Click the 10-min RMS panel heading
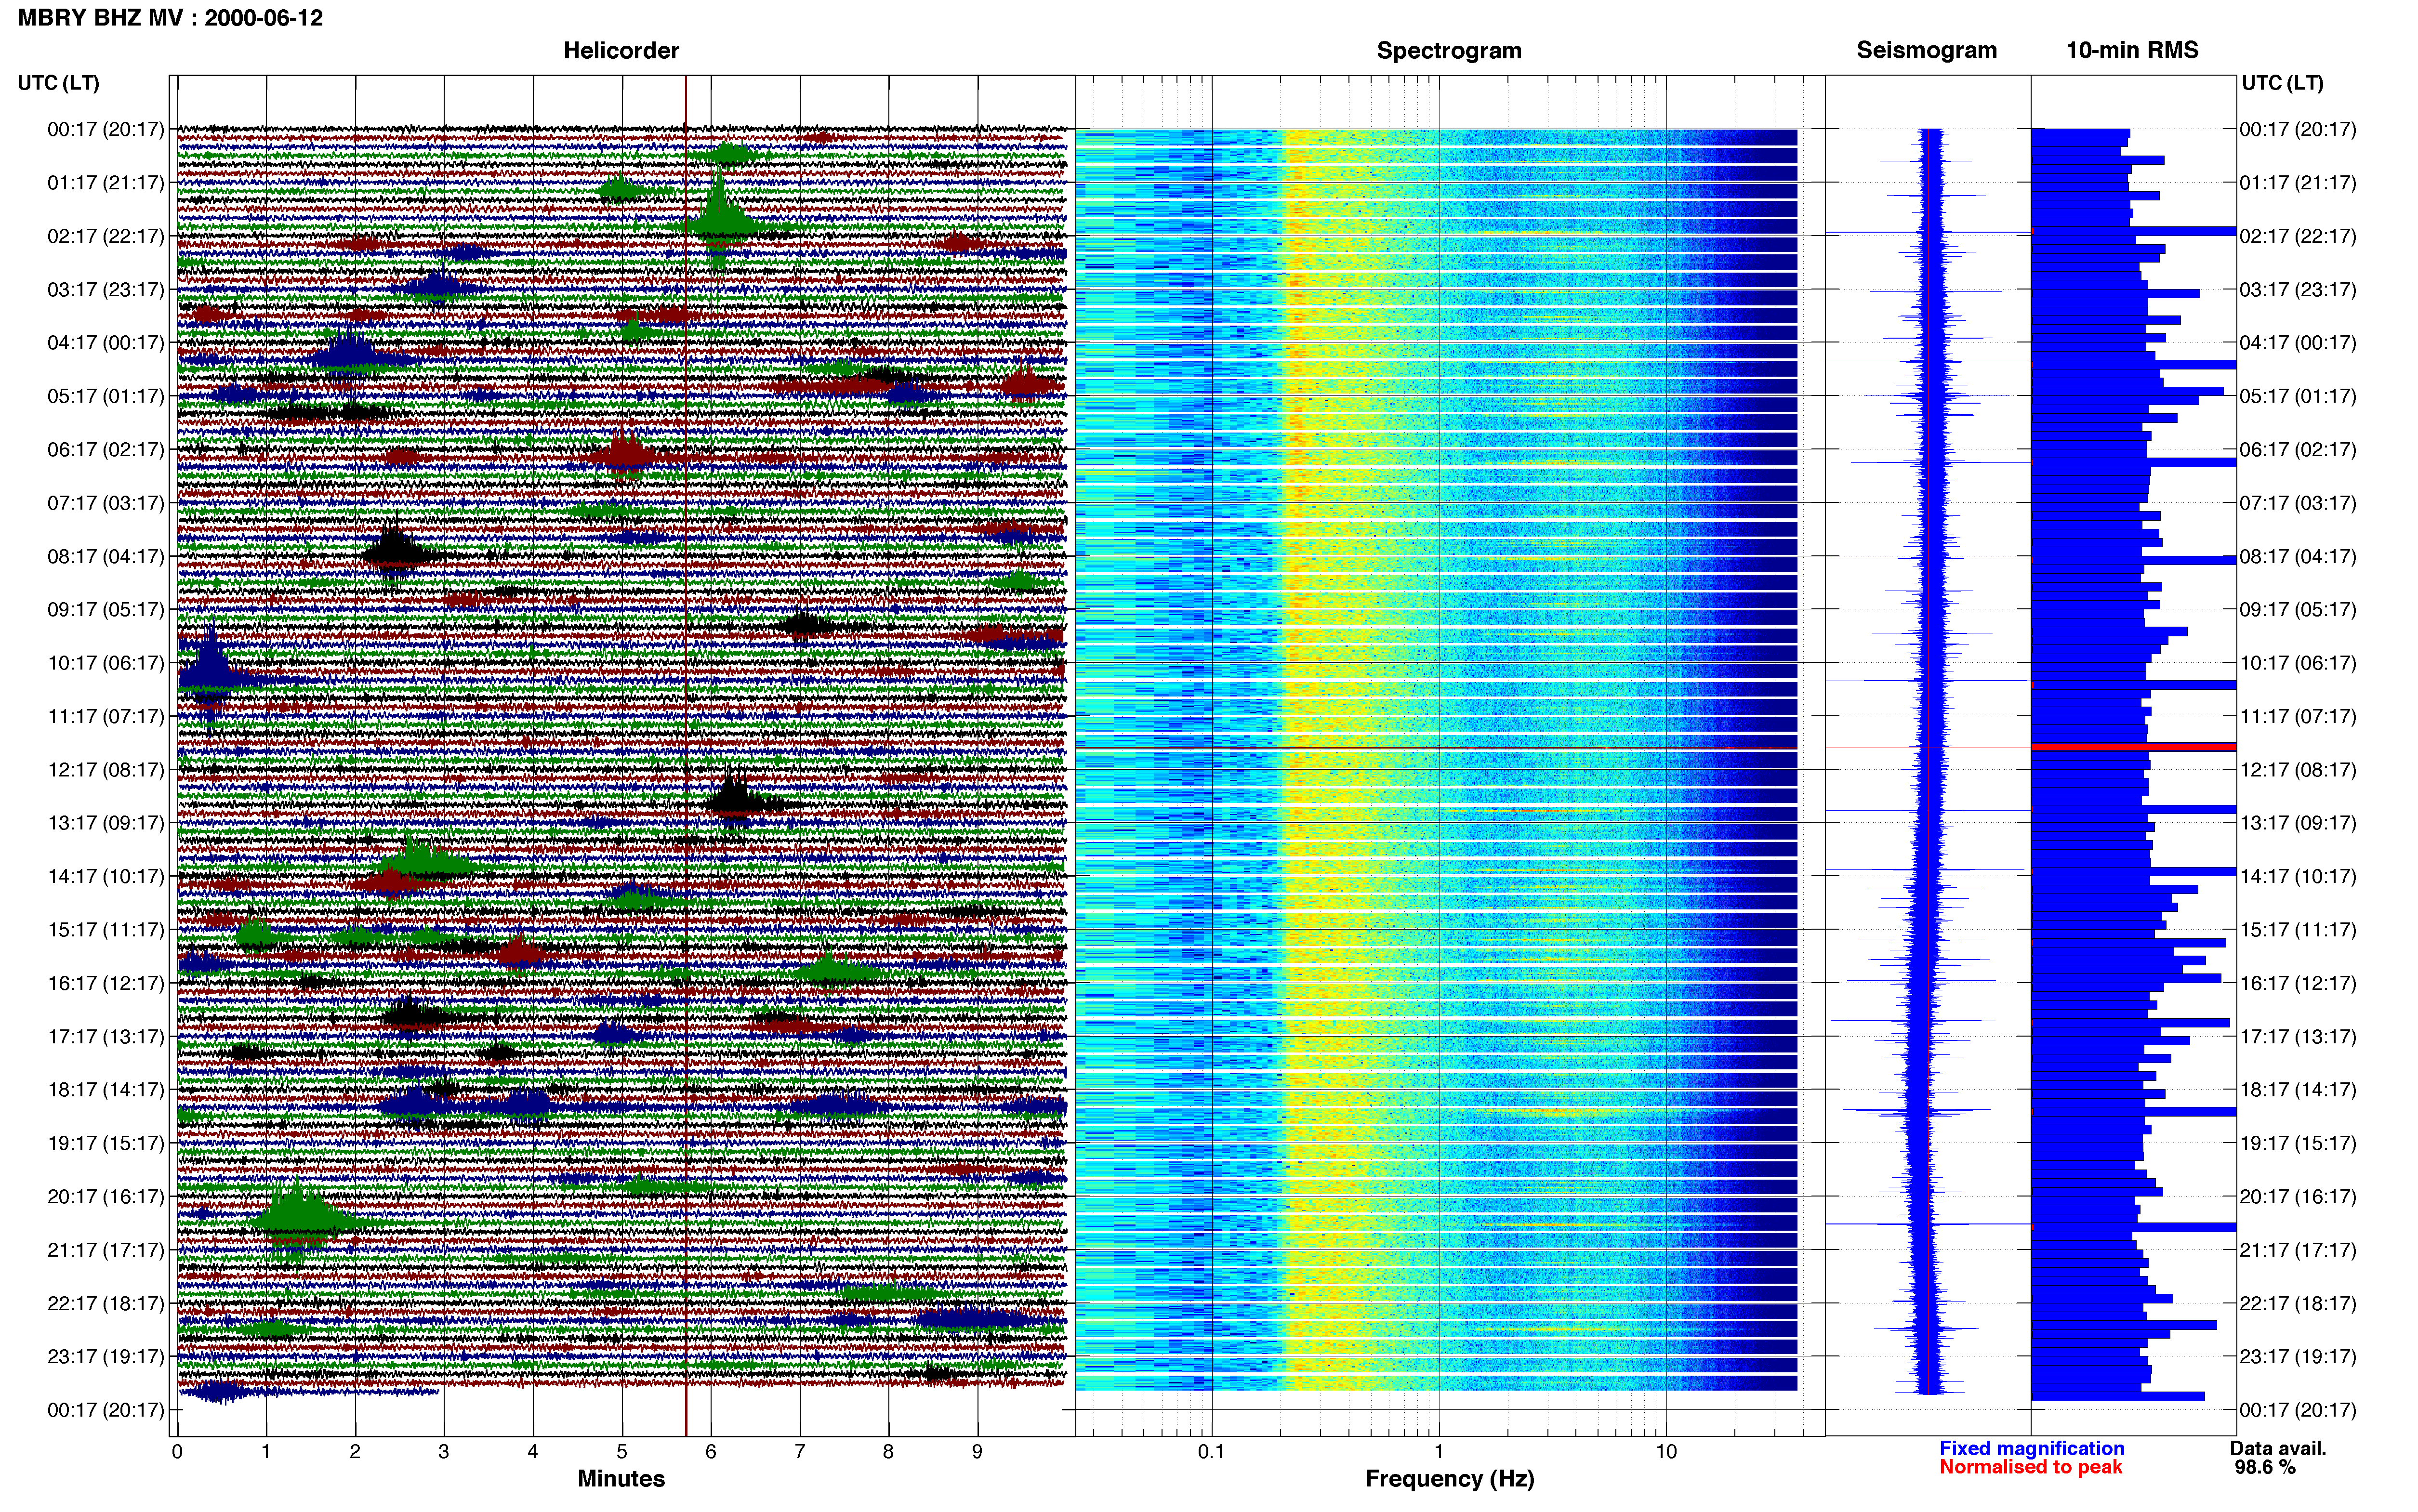This screenshot has height=1512, width=2418. [x=2132, y=50]
